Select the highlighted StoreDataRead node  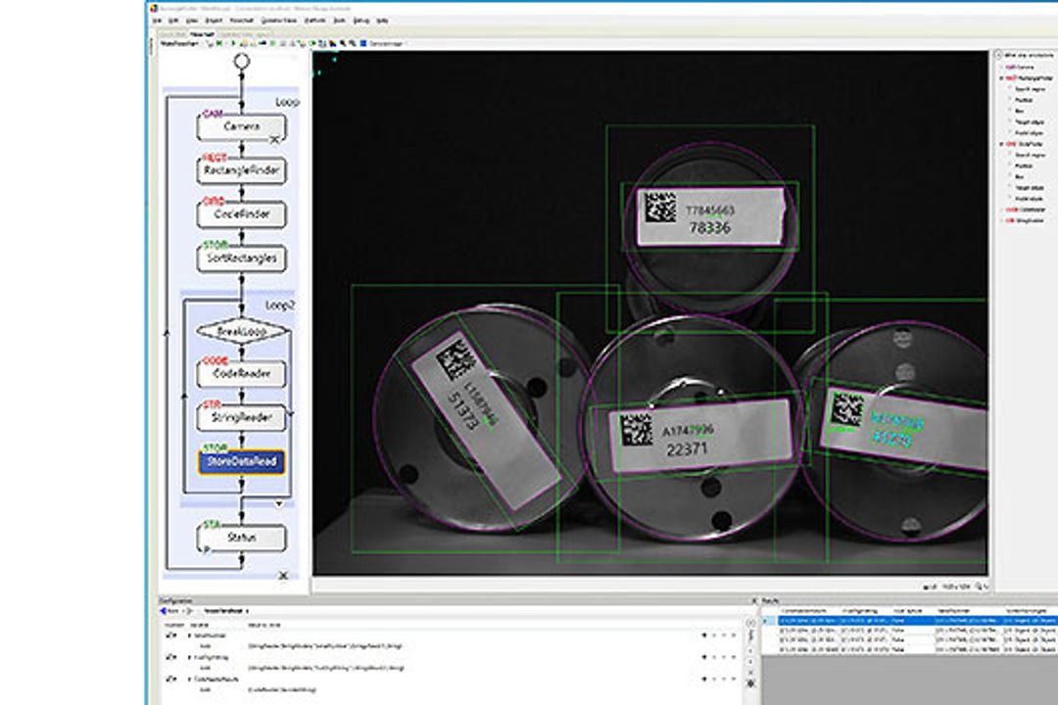coord(242,462)
